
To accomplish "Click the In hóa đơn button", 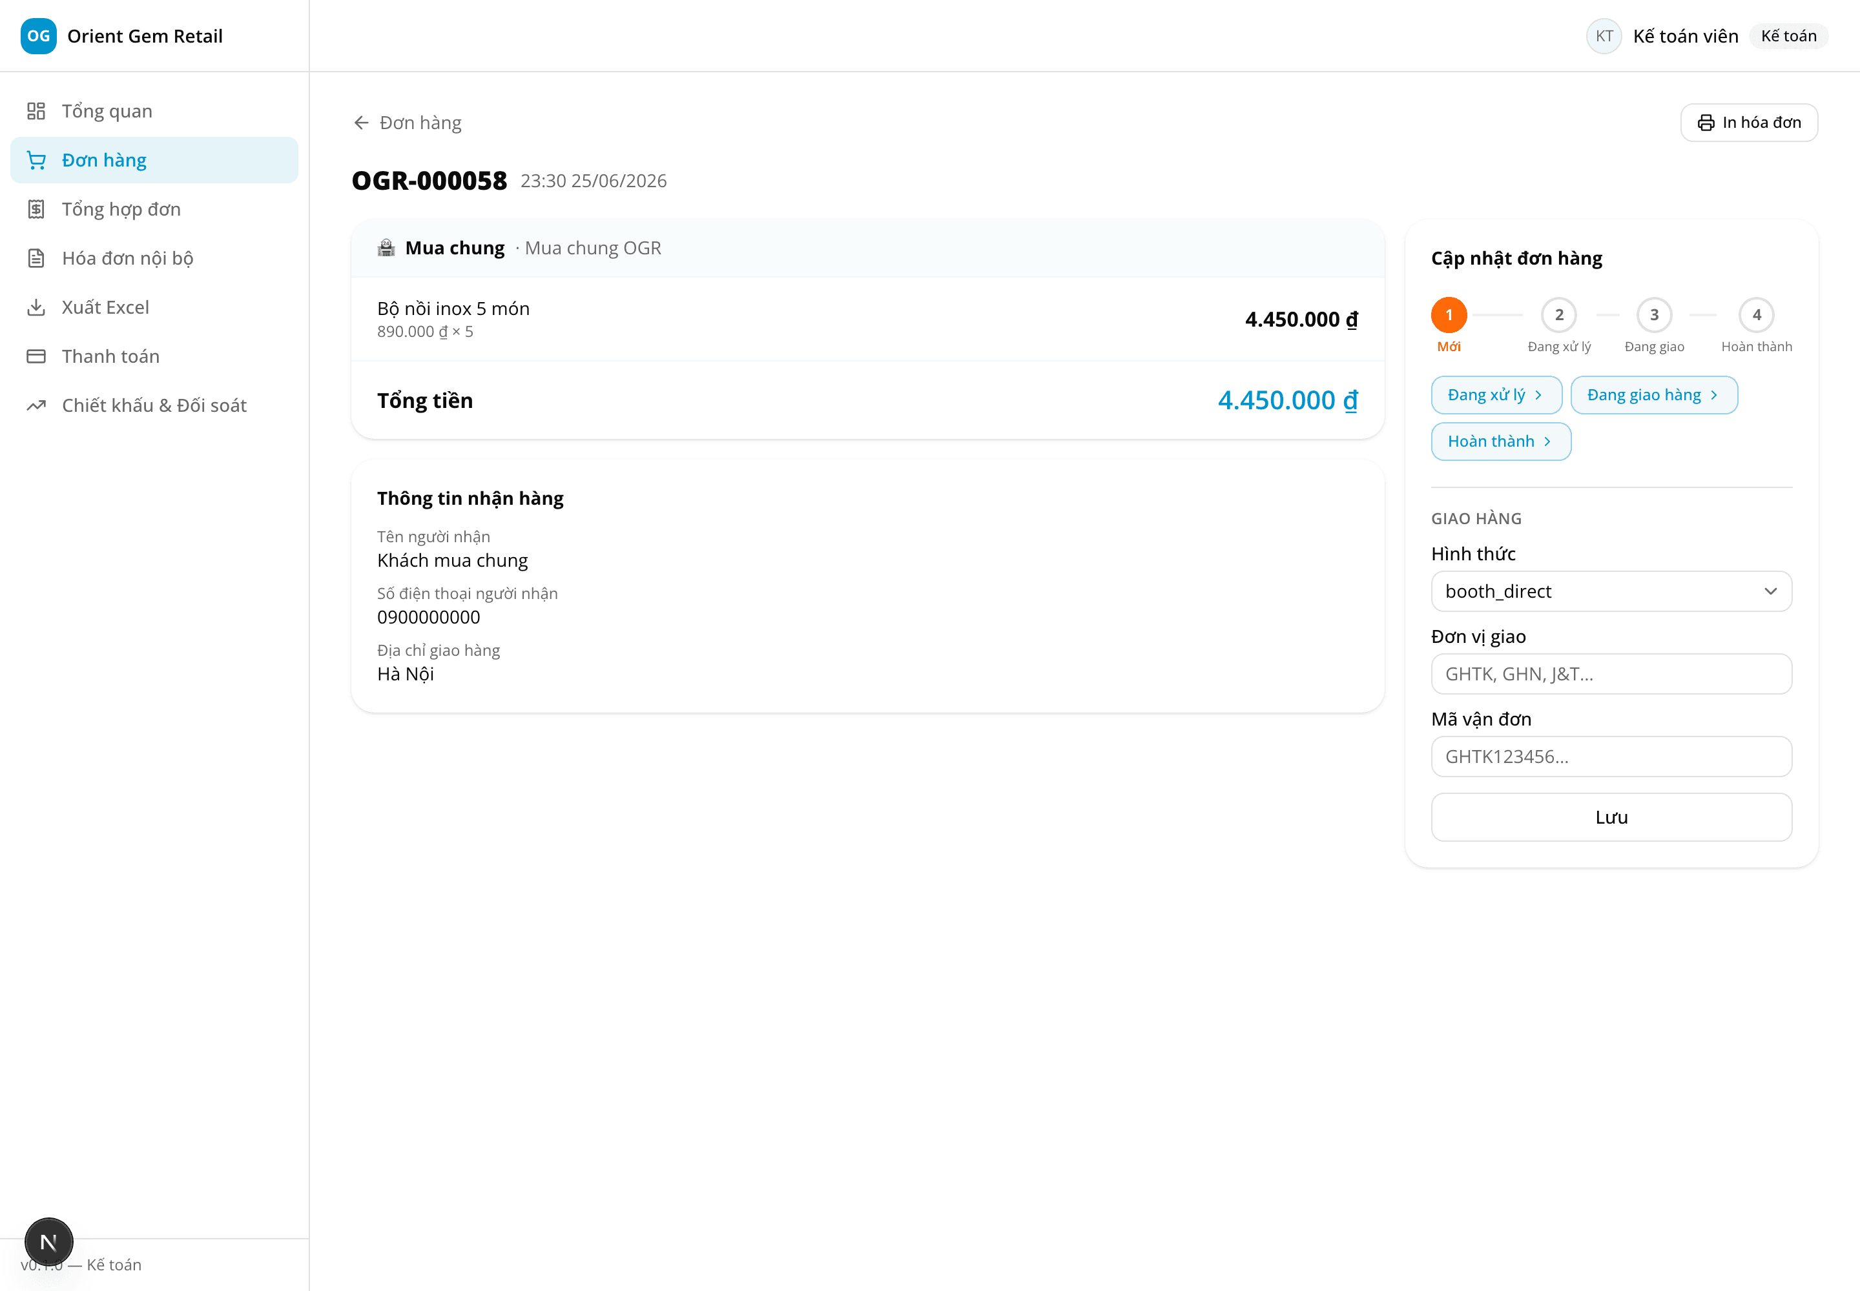I will point(1748,123).
